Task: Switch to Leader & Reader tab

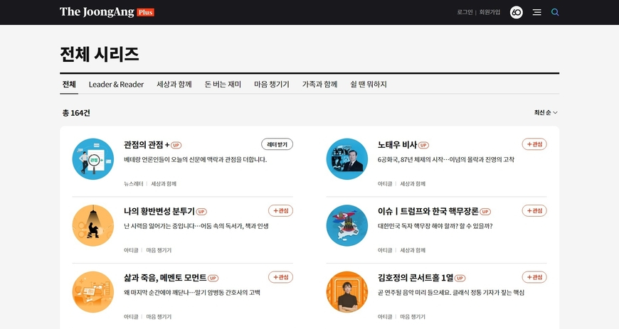Action: [x=116, y=85]
